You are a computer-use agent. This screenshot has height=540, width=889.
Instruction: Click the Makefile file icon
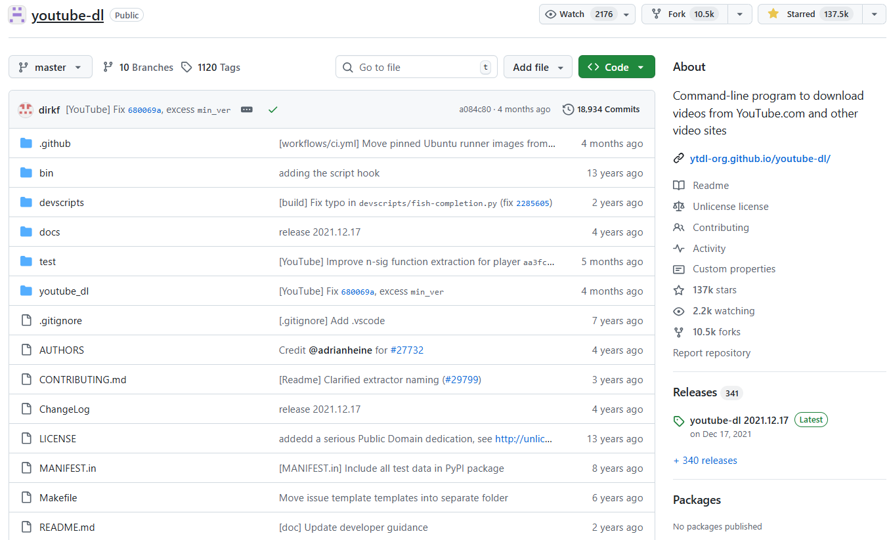pos(26,497)
